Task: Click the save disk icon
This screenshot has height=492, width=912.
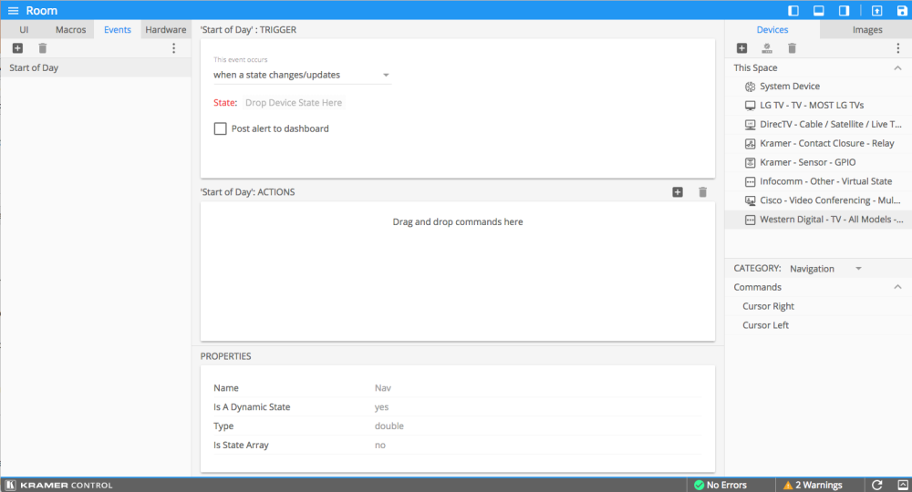Action: pos(902,10)
